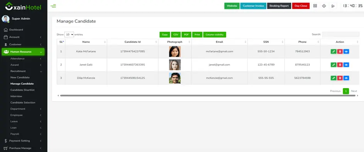Edit Katie McFarlane with the pencil icon
This screenshot has height=152, width=364.
334,51
